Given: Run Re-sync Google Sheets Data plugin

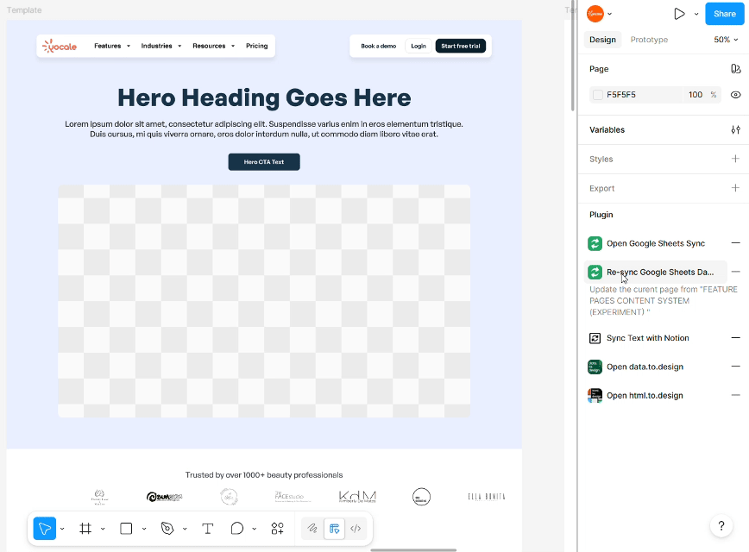Looking at the screenshot, I should coord(655,273).
